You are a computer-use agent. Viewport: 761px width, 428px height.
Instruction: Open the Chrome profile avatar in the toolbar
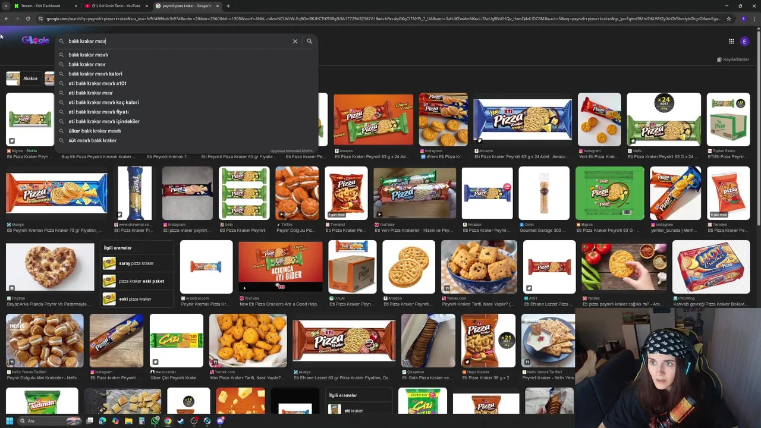(743, 18)
